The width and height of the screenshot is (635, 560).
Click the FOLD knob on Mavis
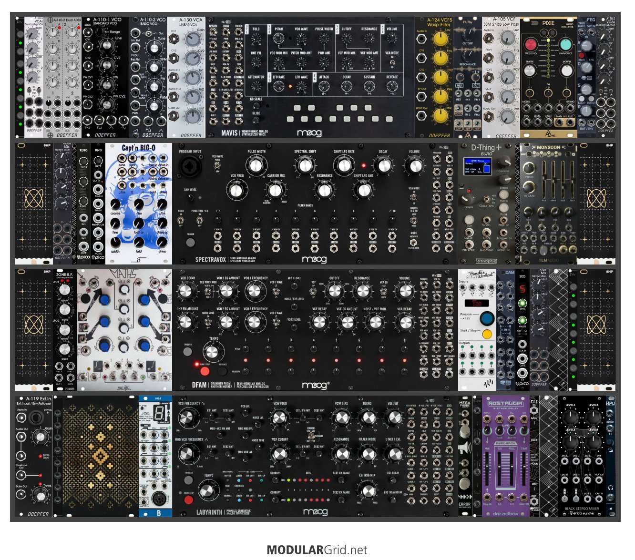click(256, 39)
